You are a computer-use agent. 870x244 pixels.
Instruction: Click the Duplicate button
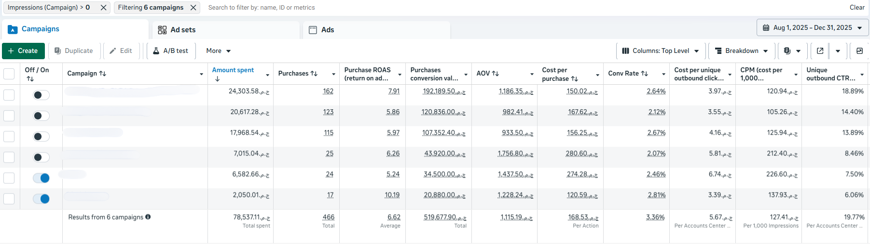pos(74,51)
